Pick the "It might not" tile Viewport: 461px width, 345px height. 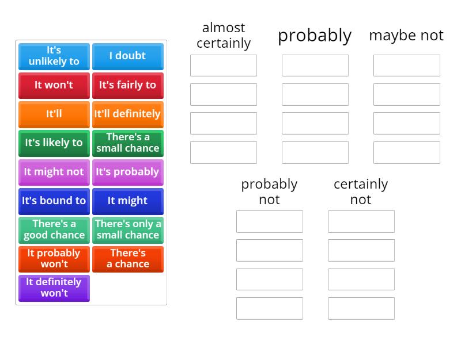point(54,172)
